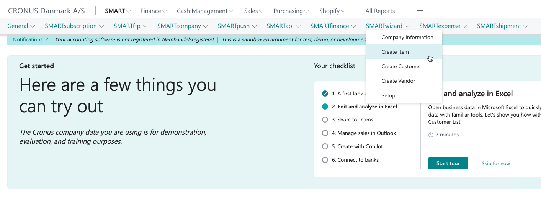The height and width of the screenshot is (197, 541).
Task: Expand the Cash Management dropdown
Action: click(205, 11)
